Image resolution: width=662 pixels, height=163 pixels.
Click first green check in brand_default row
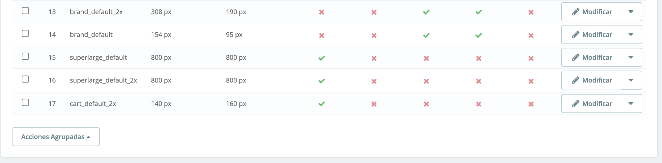pyautogui.click(x=426, y=35)
